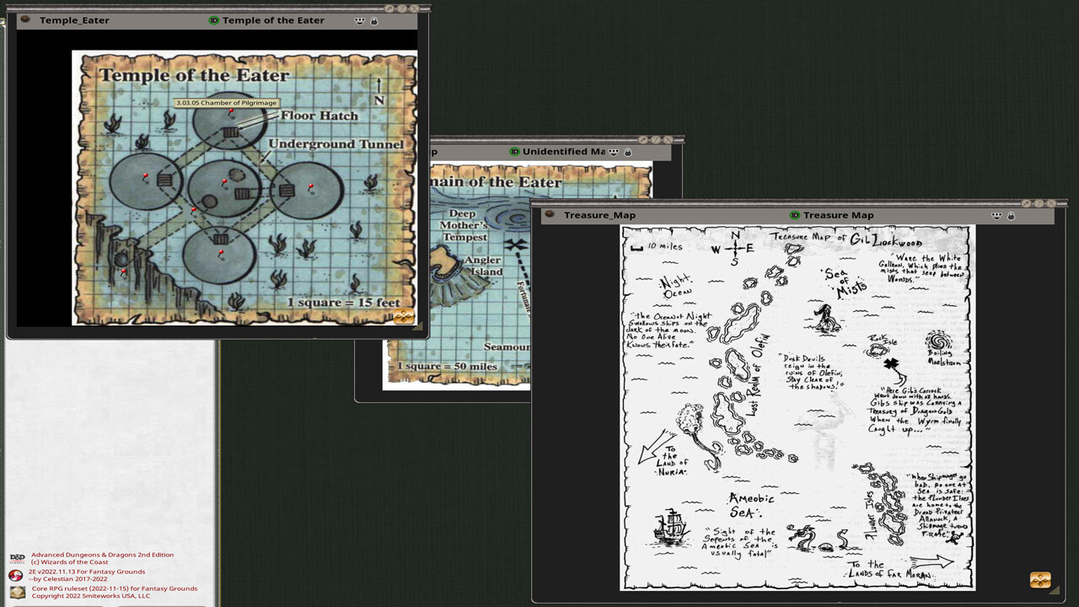
Task: Expand the image toolbar in Treasure Map window
Action: [1040, 580]
